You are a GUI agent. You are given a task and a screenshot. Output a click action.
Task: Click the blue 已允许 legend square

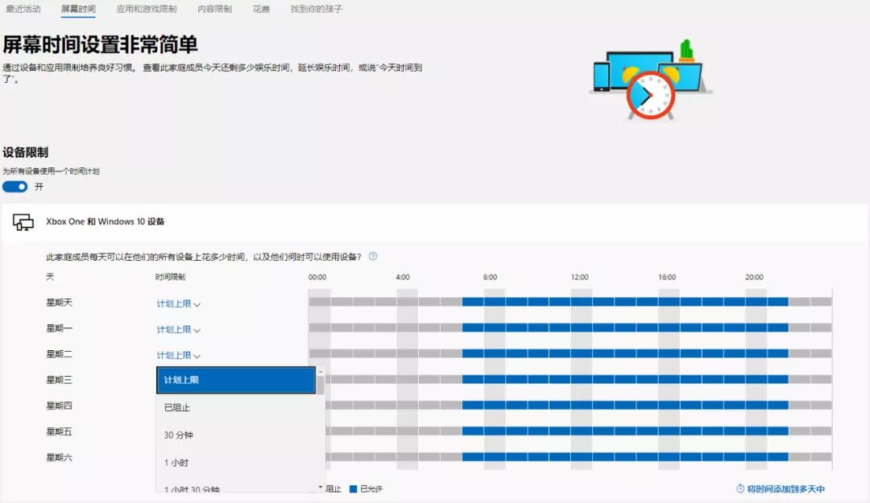(x=353, y=489)
